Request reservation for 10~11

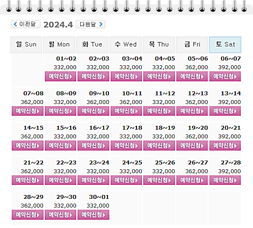(x=126, y=111)
